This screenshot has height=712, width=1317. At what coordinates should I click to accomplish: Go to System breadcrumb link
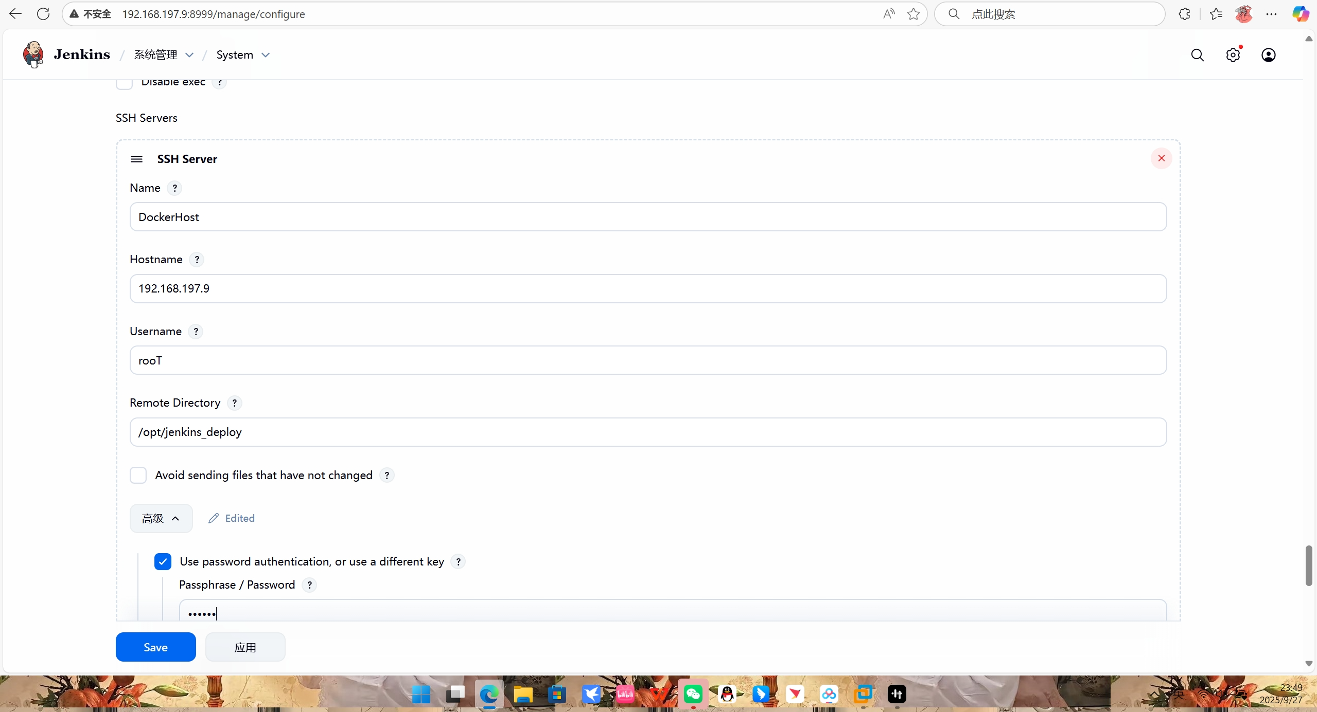[x=235, y=55]
